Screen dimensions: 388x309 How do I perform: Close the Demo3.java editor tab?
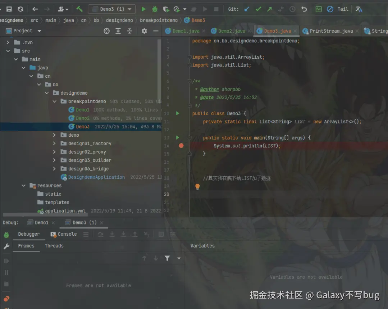click(x=295, y=31)
